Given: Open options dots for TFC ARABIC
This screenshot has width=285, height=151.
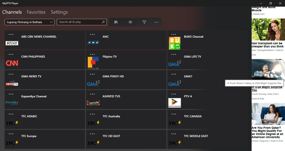Looking at the screenshot, I should pos(11,114).
